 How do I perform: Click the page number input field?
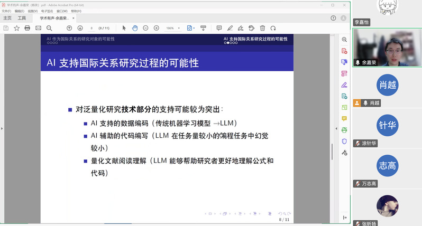91,28
